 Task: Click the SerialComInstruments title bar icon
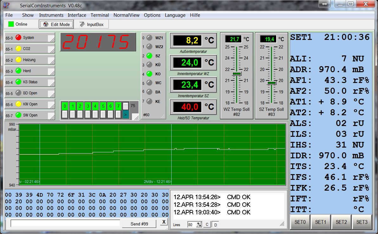click(x=7, y=5)
